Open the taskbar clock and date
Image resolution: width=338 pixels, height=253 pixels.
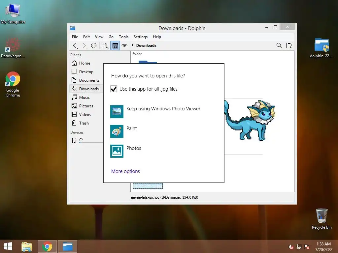[x=323, y=247]
